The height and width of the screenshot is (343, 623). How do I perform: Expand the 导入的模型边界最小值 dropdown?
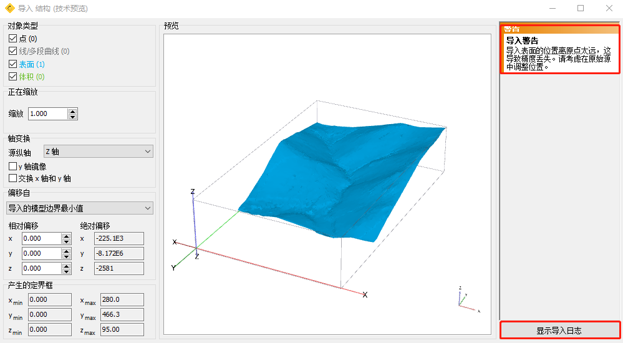tap(79, 208)
